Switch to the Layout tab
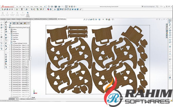The height and width of the screenshot is (107, 173). coord(8,19)
